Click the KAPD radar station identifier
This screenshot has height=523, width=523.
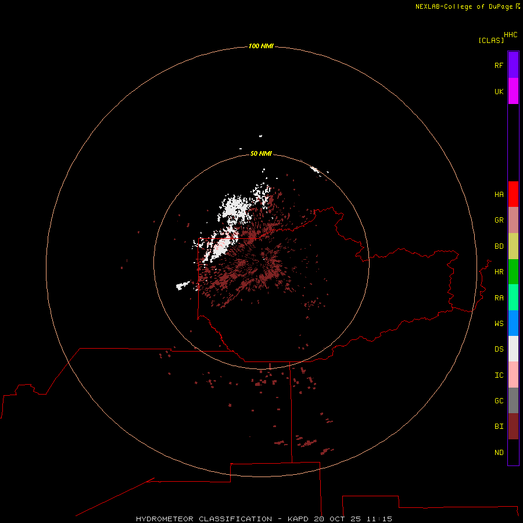click(298, 519)
